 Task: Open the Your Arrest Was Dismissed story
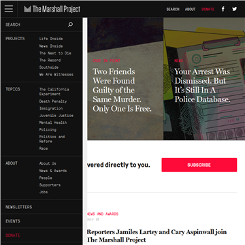202,86
